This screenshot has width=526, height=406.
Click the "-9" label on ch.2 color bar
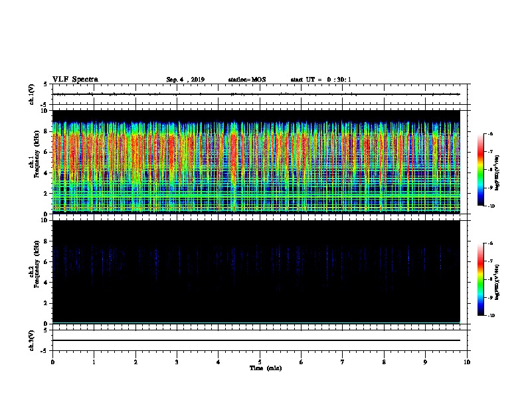490,297
